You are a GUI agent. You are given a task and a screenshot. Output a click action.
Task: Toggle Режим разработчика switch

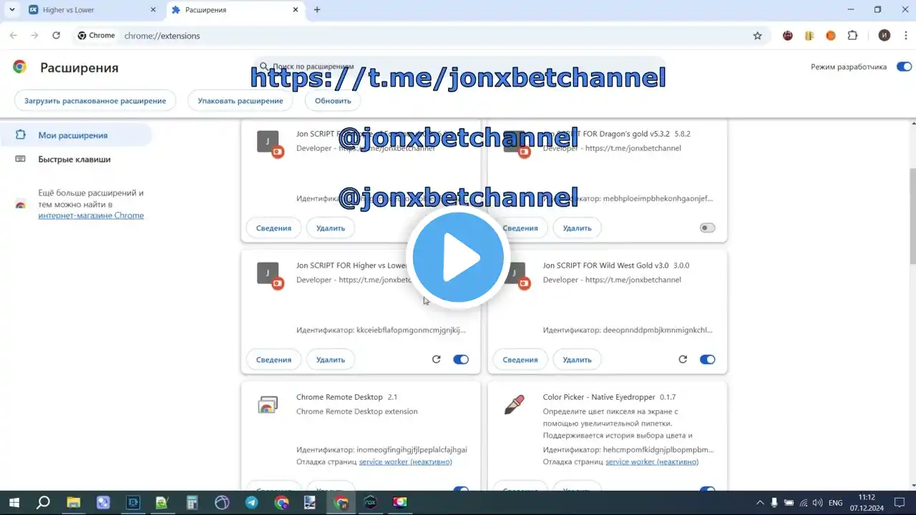(904, 67)
